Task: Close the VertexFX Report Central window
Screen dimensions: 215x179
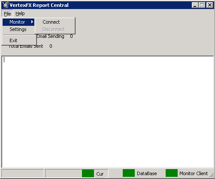Action: [x=210, y=5]
